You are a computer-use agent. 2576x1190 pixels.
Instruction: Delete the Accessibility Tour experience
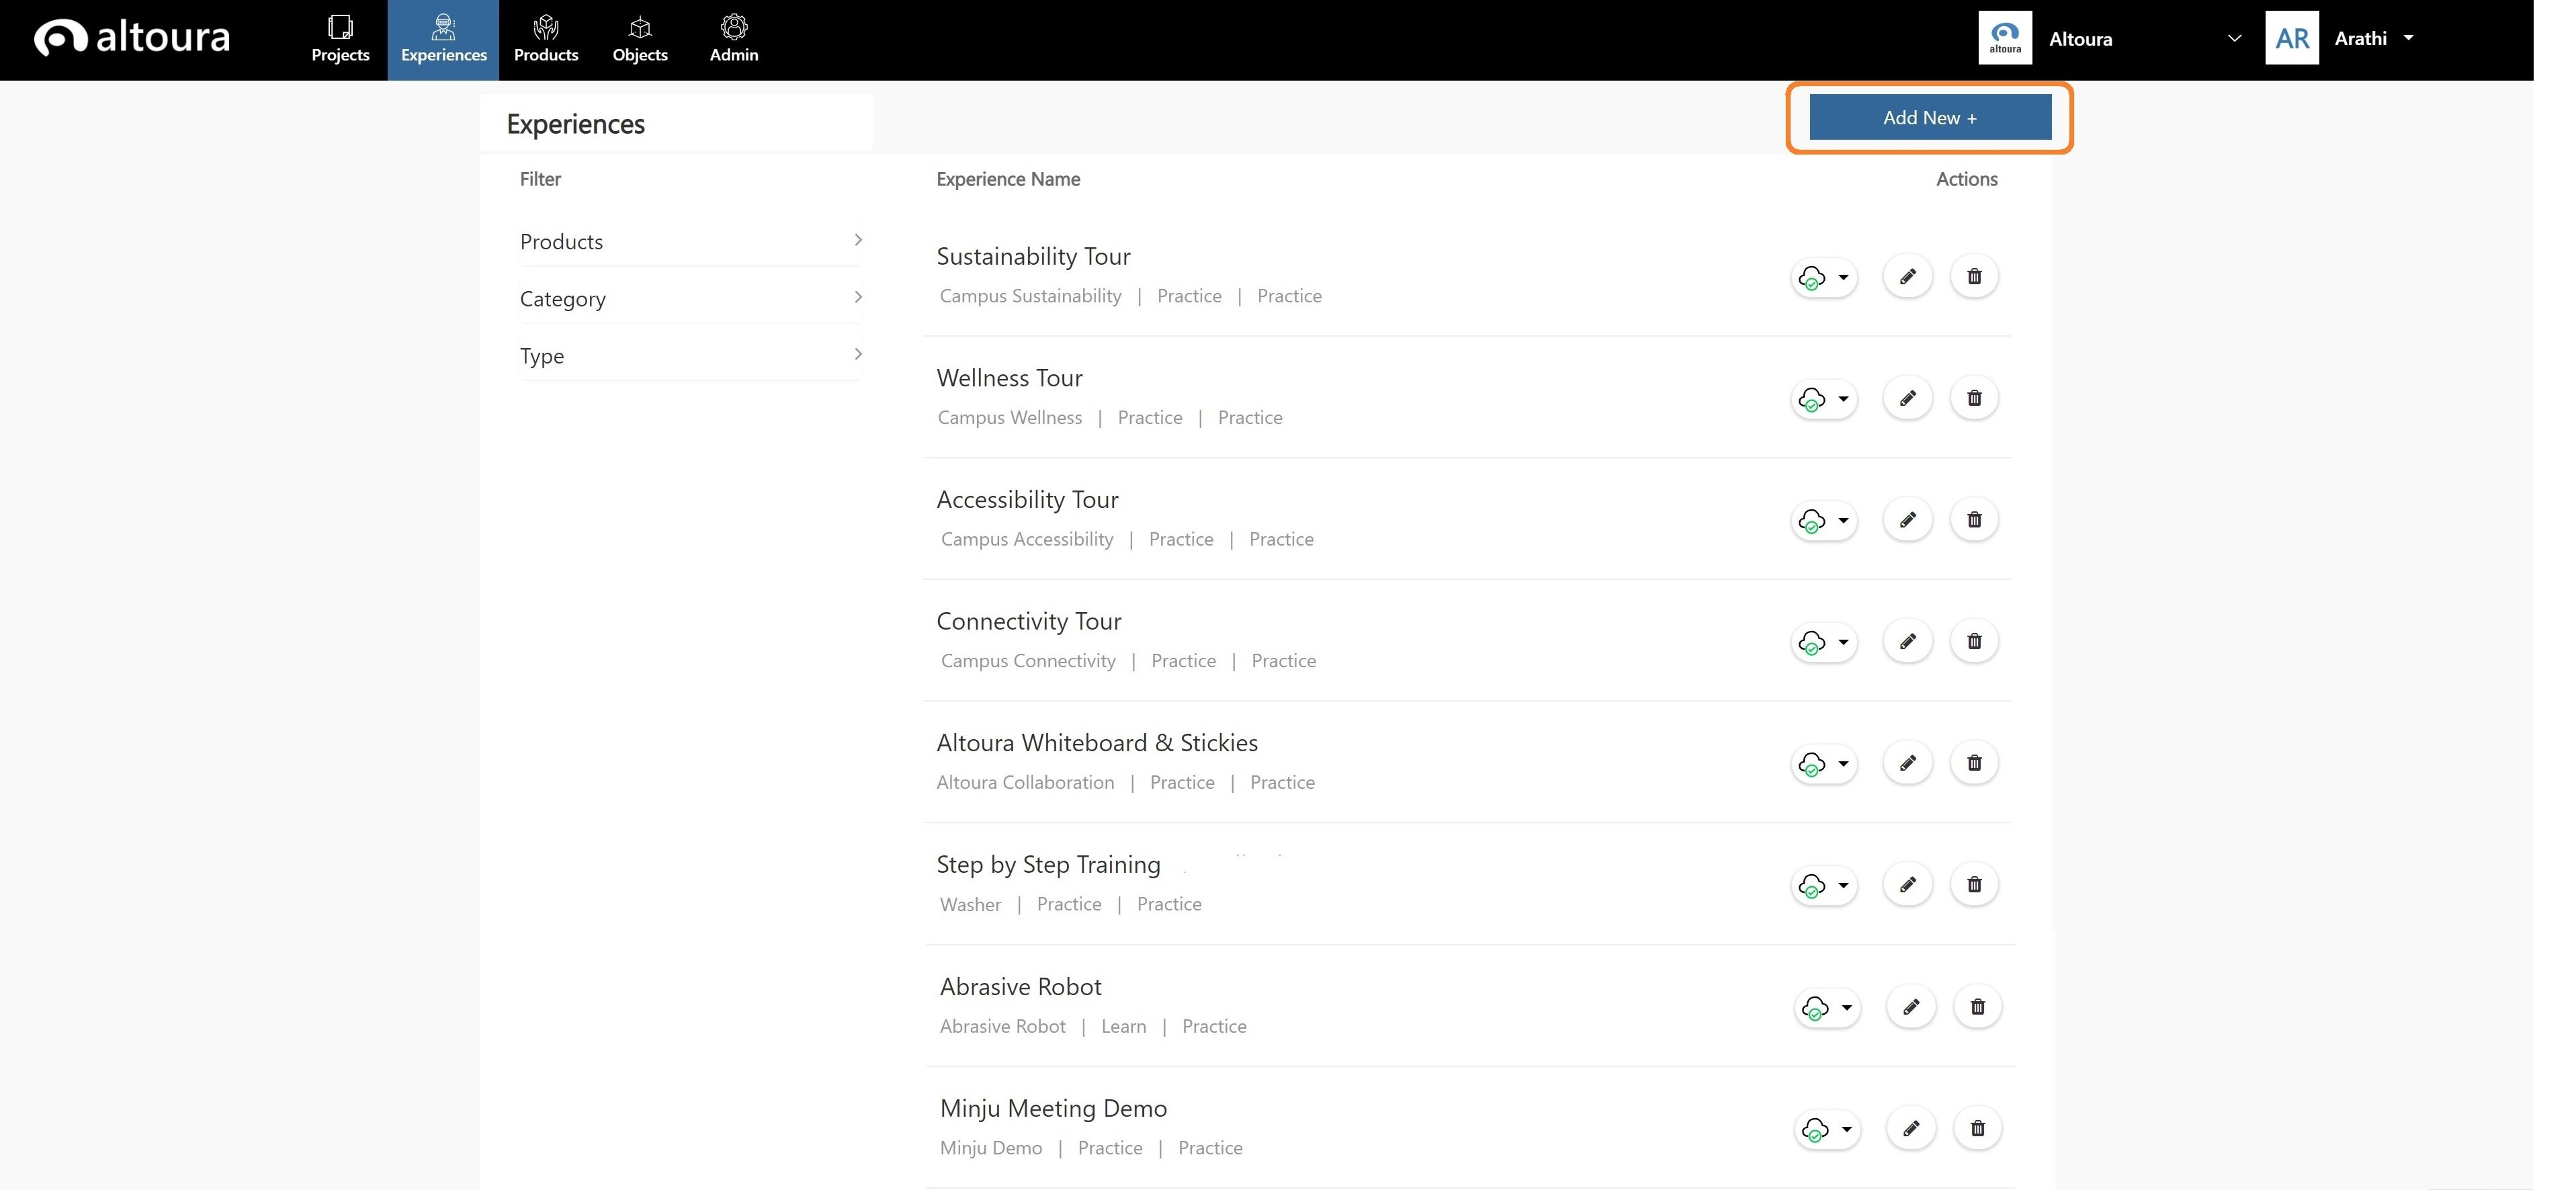tap(1974, 519)
